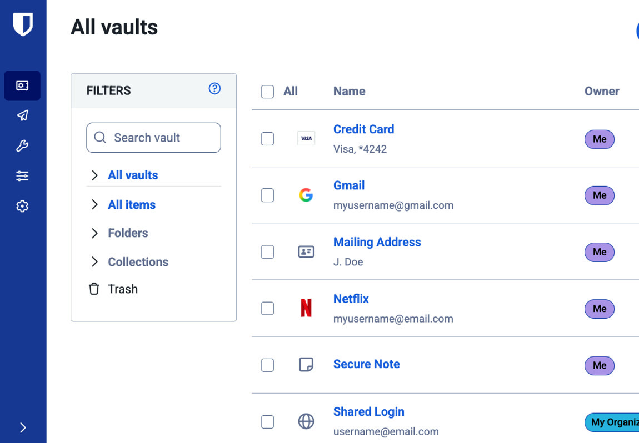Open the Gmail item
639x443 pixels.
click(349, 185)
